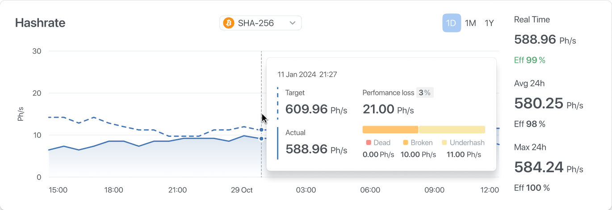Switch to the 1Y time range
The image size is (612, 210).
[489, 23]
